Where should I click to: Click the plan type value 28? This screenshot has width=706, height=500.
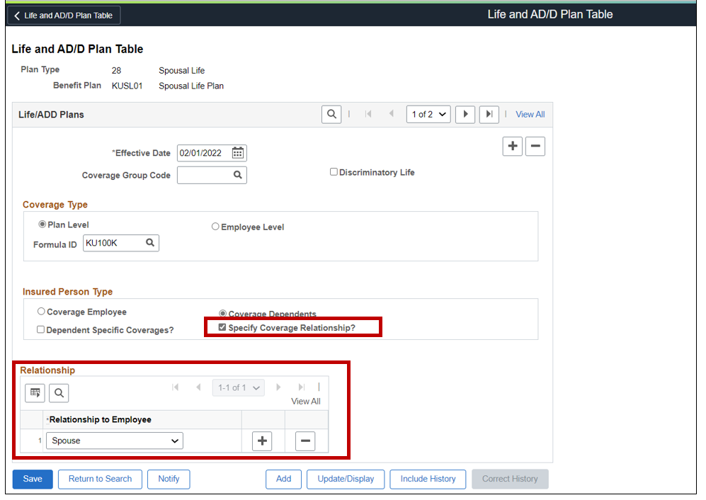coord(116,71)
